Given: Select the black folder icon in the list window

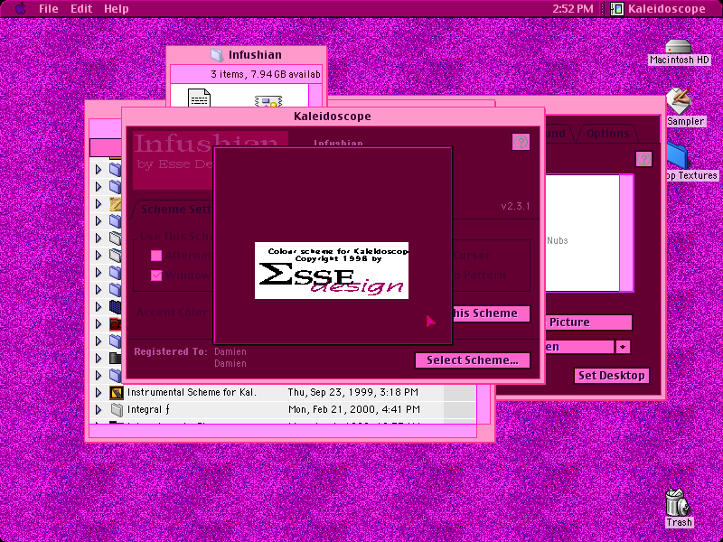Looking at the screenshot, I should (116, 358).
